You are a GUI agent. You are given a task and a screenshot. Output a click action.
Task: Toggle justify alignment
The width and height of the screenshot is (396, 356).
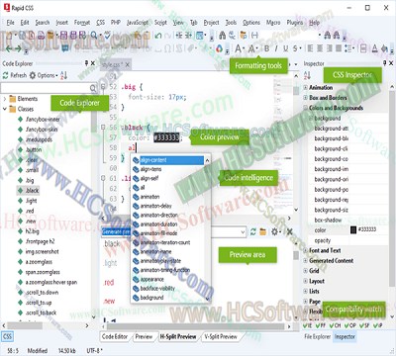point(339,48)
